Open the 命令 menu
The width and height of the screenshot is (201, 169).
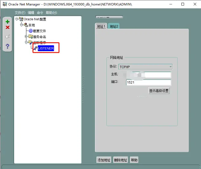click(x=40, y=13)
